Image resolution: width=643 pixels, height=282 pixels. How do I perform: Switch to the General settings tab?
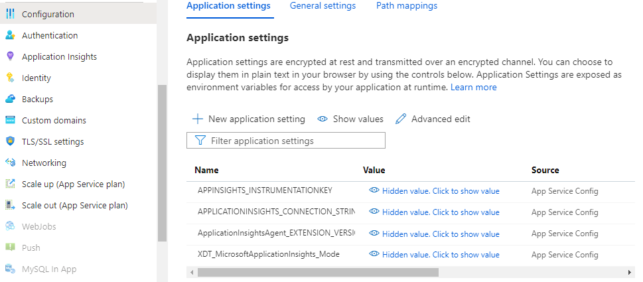pos(322,6)
